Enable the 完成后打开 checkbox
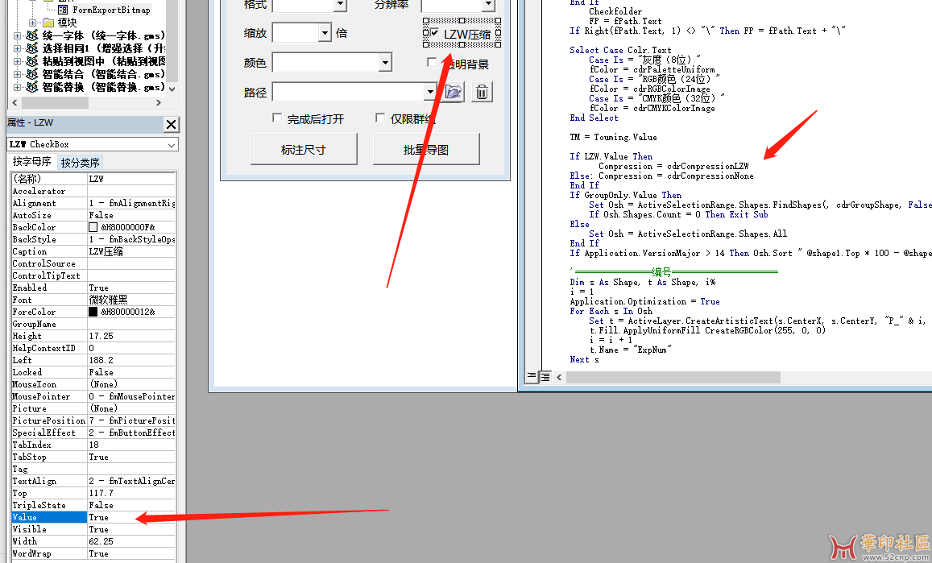This screenshot has height=563, width=932. (277, 118)
